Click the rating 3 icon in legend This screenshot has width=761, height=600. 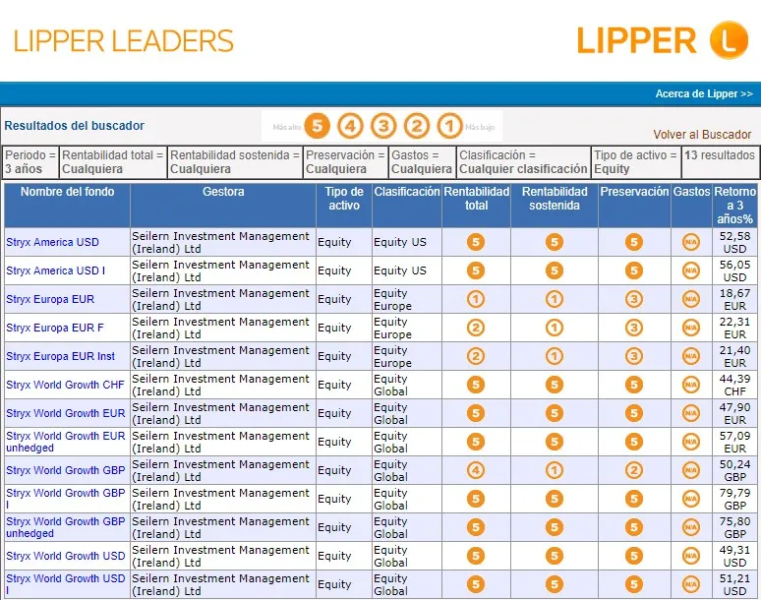(x=383, y=126)
